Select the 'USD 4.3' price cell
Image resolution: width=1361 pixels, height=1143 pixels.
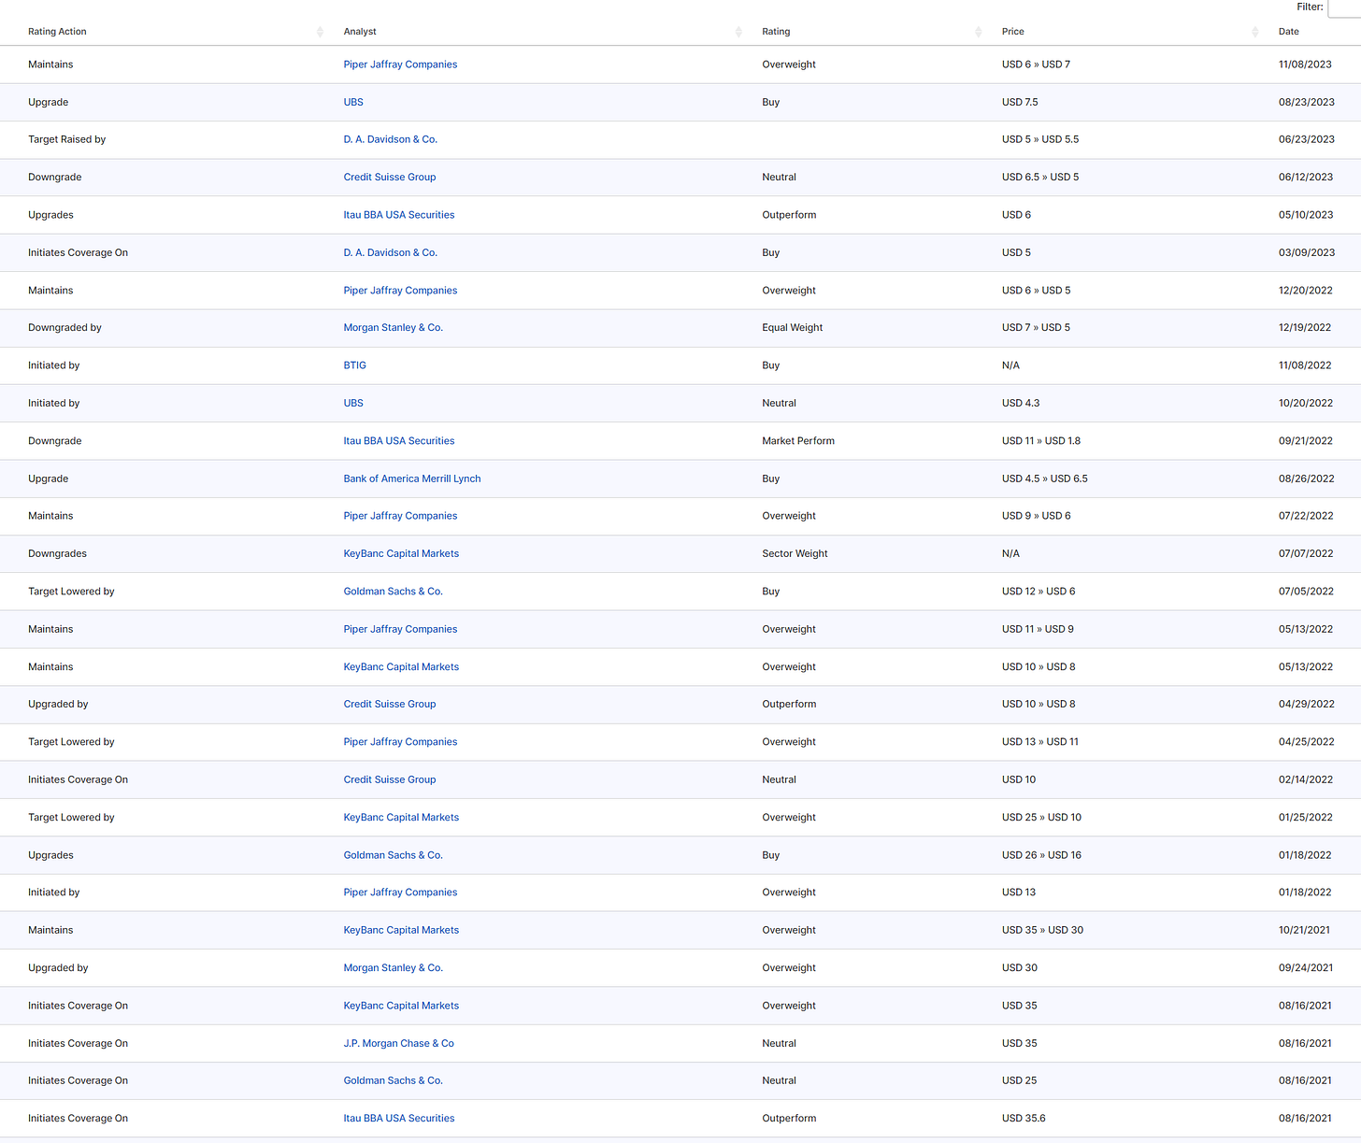click(1021, 403)
